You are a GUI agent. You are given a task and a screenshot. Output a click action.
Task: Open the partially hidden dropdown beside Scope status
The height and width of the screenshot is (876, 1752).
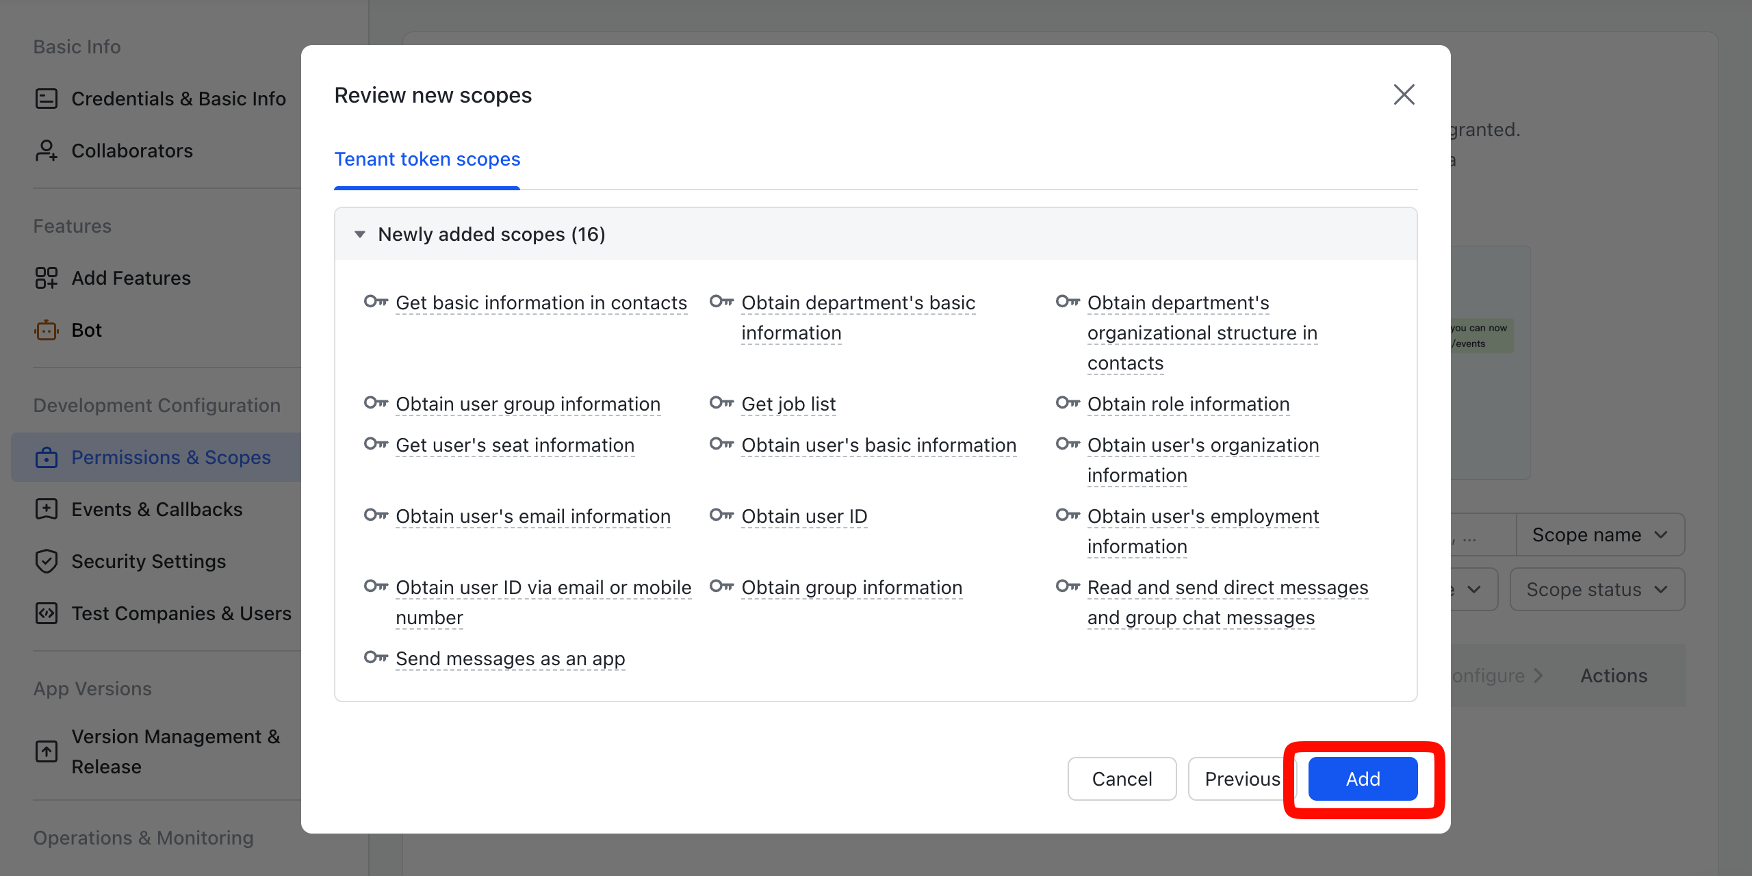(x=1473, y=589)
